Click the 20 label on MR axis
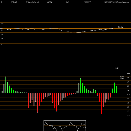Image resolution: width=131 pixels, height=131 pixels. click(x=128, y=90)
